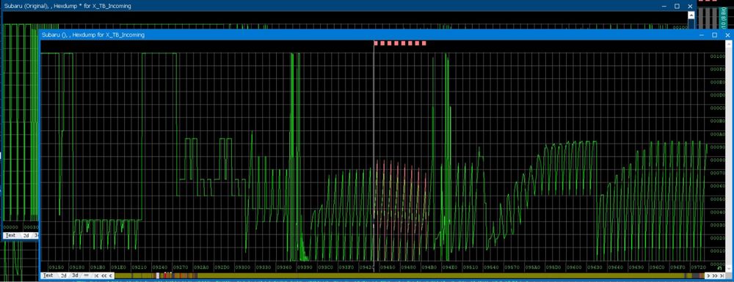Switch to the Text tab in front hexdump window
734x282 pixels.
48,275
